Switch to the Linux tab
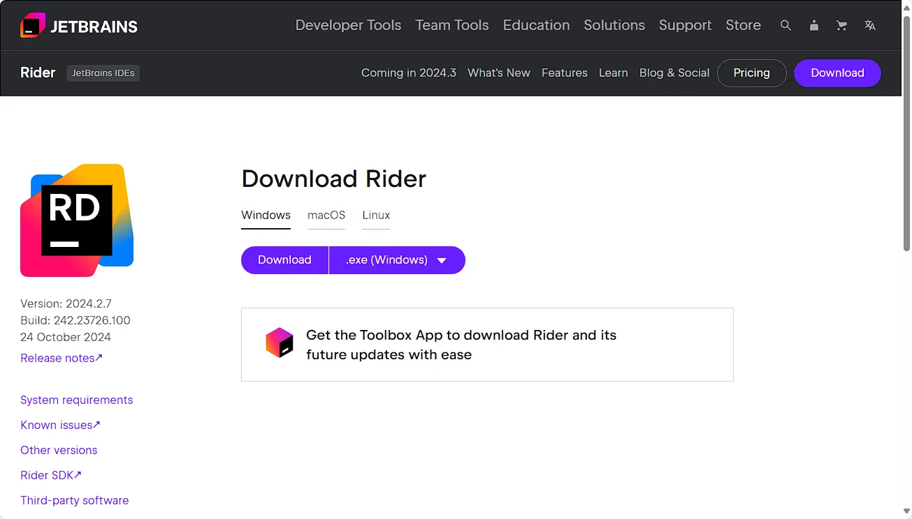Screen dimensions: 912x519 376,215
